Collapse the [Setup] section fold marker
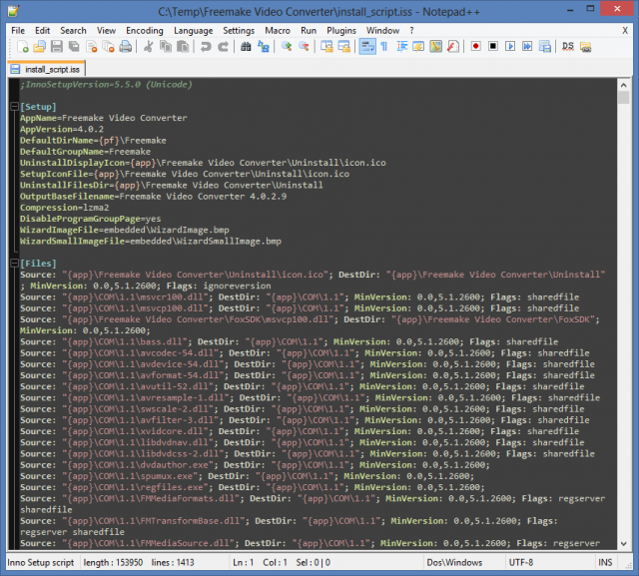The image size is (639, 576). click(12, 106)
